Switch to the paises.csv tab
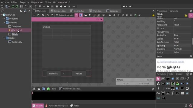193x108 pixels. (x=112, y=11)
